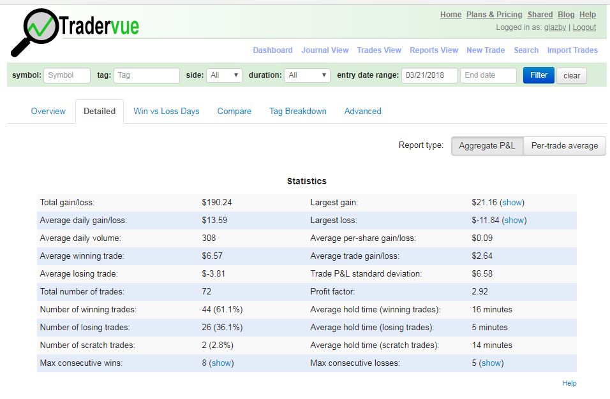Click the Tradervue magnifier logo

pyautogui.click(x=75, y=32)
